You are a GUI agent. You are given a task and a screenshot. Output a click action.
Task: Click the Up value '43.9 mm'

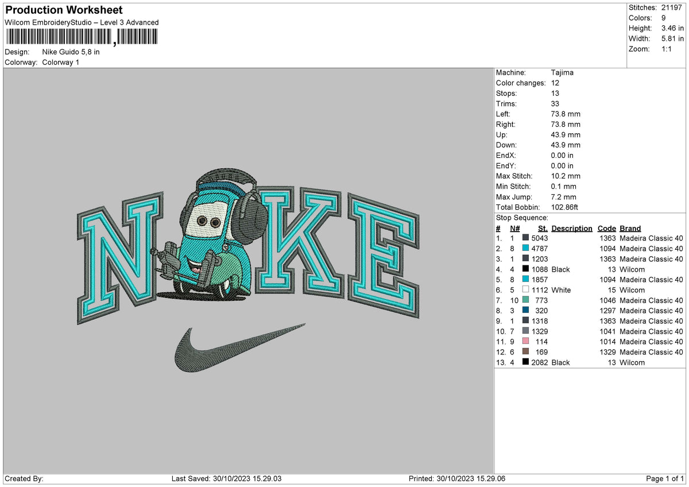pyautogui.click(x=566, y=134)
